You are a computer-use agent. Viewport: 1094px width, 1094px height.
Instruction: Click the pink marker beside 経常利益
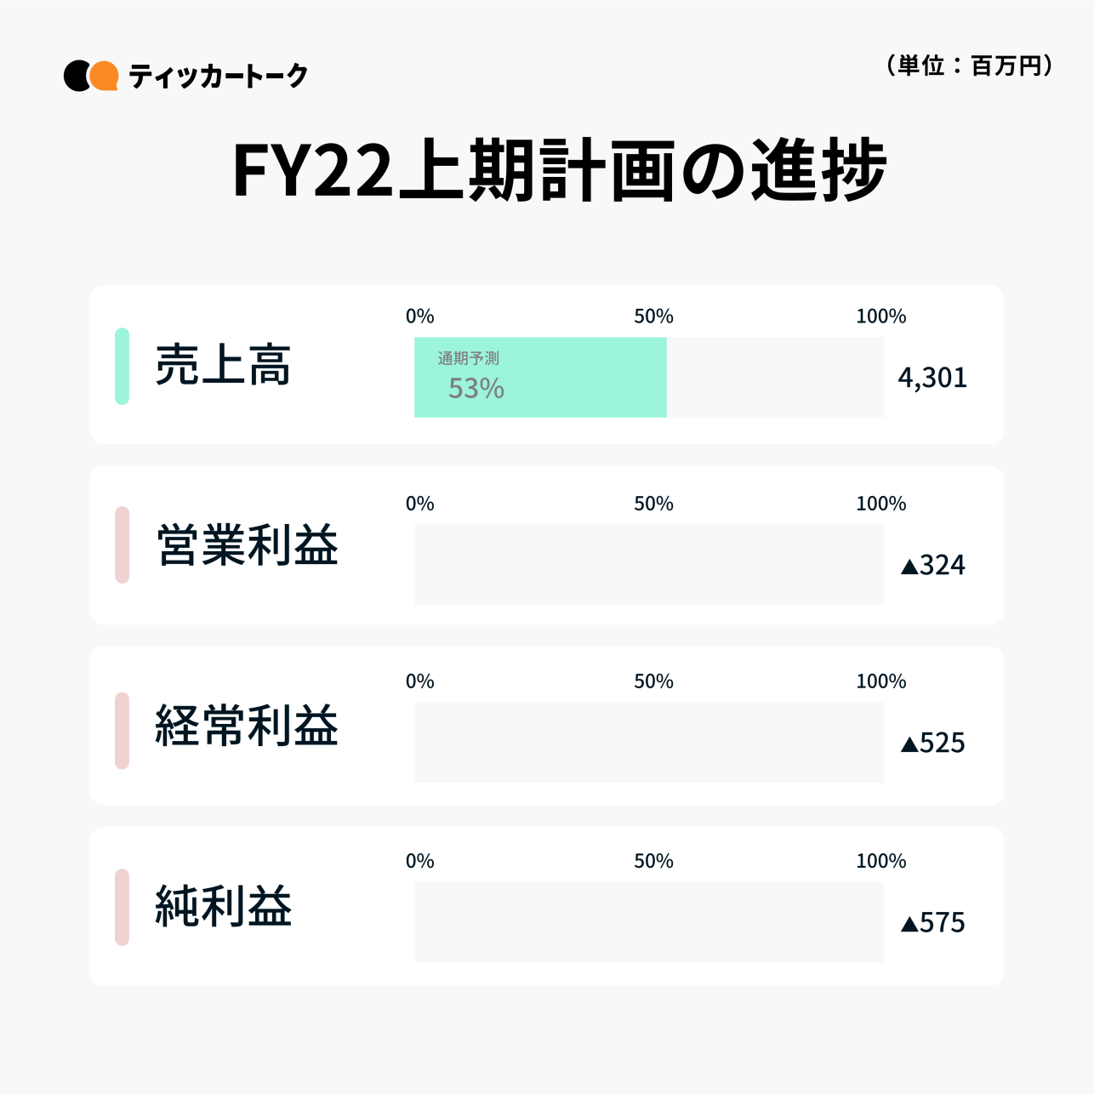click(x=122, y=731)
